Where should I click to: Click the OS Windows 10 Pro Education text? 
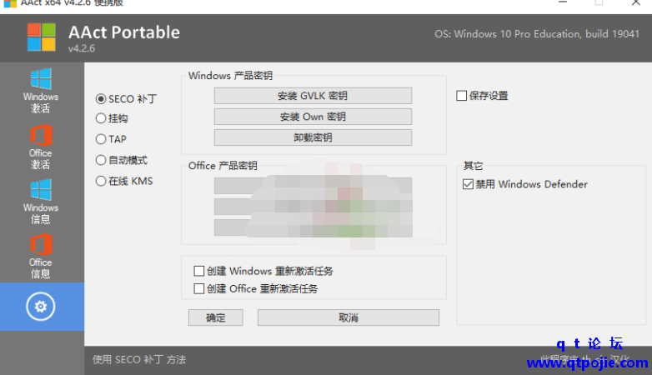pyautogui.click(x=537, y=34)
